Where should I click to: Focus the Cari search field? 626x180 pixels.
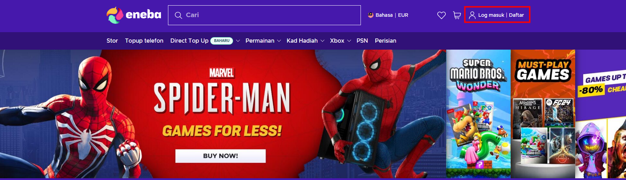coord(264,15)
